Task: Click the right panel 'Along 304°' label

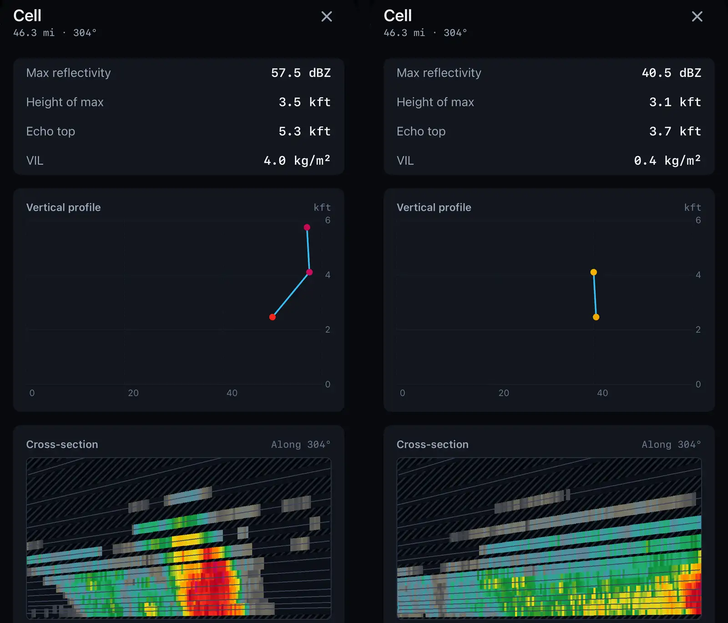Action: click(x=671, y=445)
